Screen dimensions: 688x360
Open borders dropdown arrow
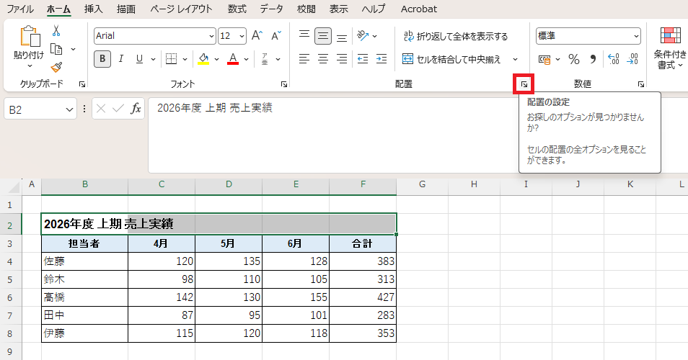point(185,59)
